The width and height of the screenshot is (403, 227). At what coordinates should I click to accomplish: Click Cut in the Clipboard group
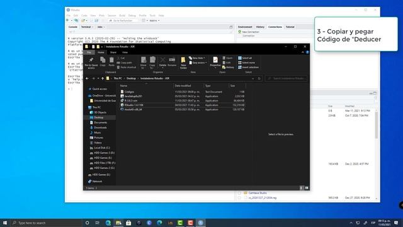(121, 58)
